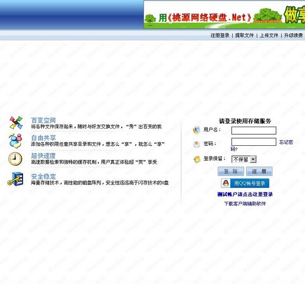Click the 登陆 login button

click(x=231, y=171)
